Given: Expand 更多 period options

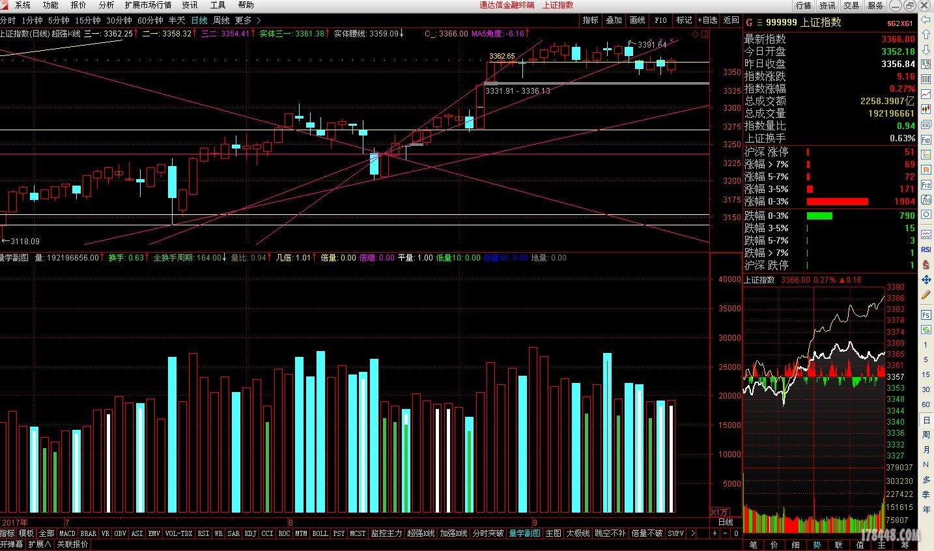Looking at the screenshot, I should tap(248, 20).
